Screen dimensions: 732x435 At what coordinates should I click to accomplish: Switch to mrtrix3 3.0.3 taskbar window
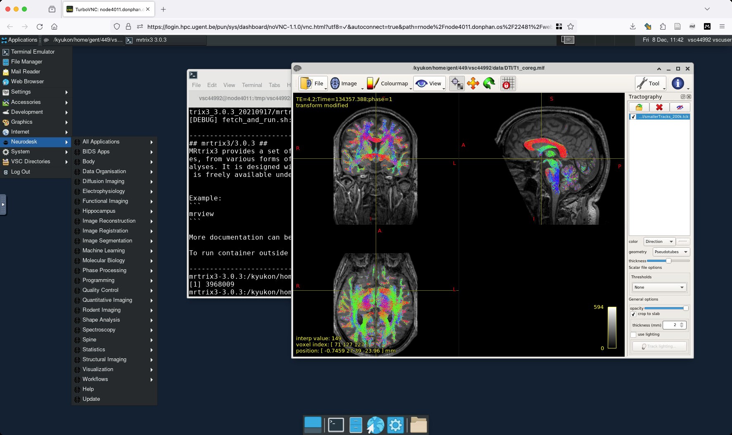click(165, 40)
